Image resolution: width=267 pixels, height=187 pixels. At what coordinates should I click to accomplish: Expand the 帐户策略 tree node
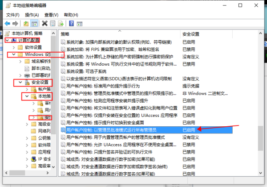click(x=27, y=89)
